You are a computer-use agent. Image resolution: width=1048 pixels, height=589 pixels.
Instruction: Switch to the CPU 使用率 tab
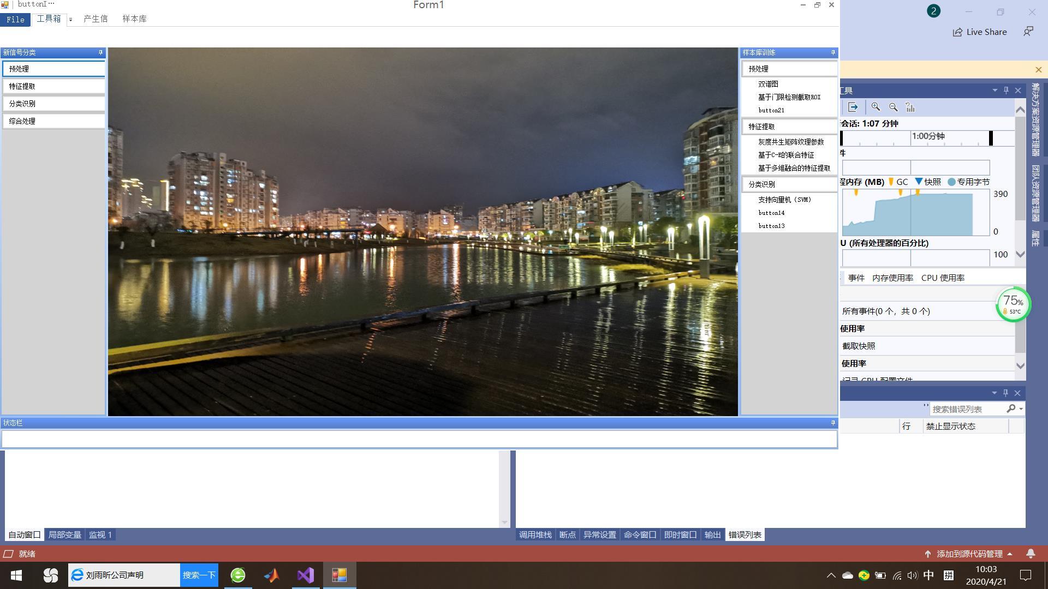[x=943, y=278]
